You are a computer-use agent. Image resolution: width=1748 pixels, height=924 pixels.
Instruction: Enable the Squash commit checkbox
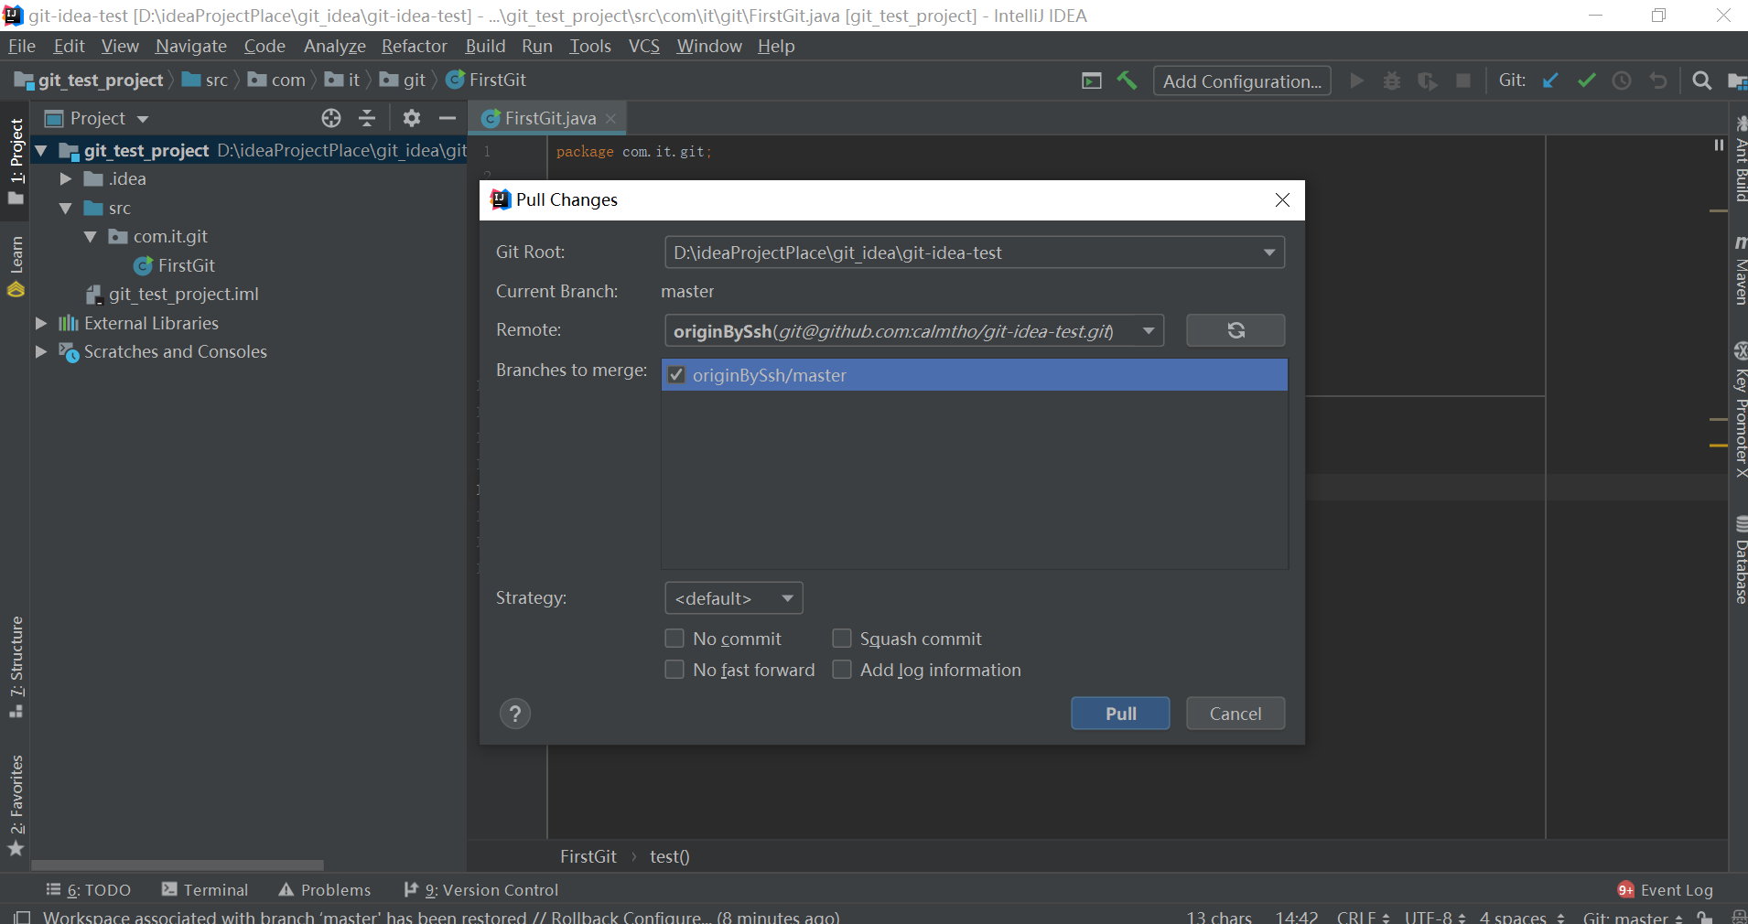pos(842,639)
